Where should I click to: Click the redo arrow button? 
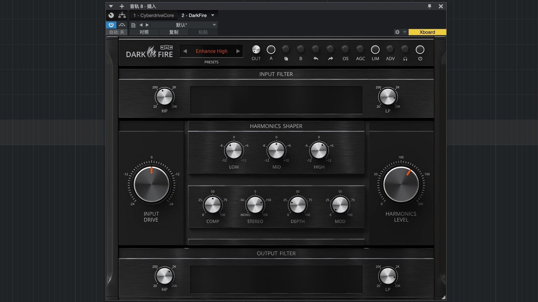330,50
